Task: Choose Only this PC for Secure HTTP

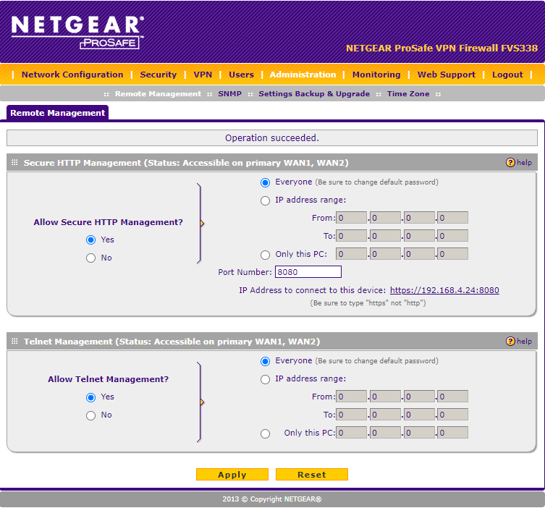Action: pyautogui.click(x=265, y=255)
